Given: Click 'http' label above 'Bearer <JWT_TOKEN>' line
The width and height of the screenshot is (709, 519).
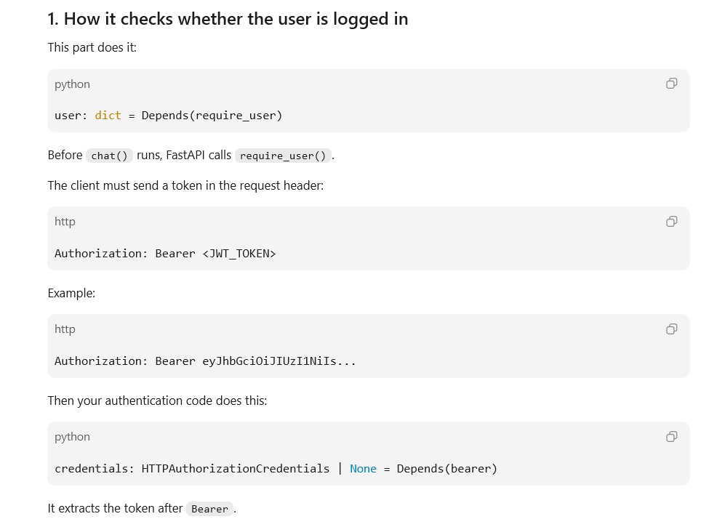Looking at the screenshot, I should point(65,222).
